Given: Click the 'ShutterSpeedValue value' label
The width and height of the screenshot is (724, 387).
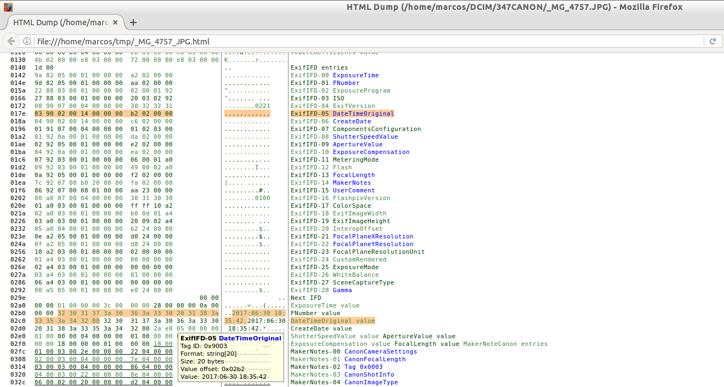Looking at the screenshot, I should click(335, 337).
